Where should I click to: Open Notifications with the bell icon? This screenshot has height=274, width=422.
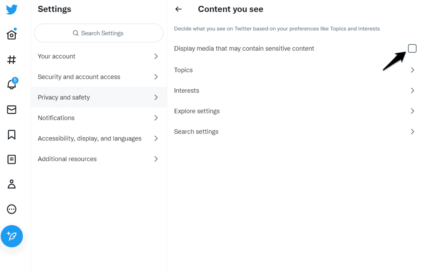coord(12,84)
